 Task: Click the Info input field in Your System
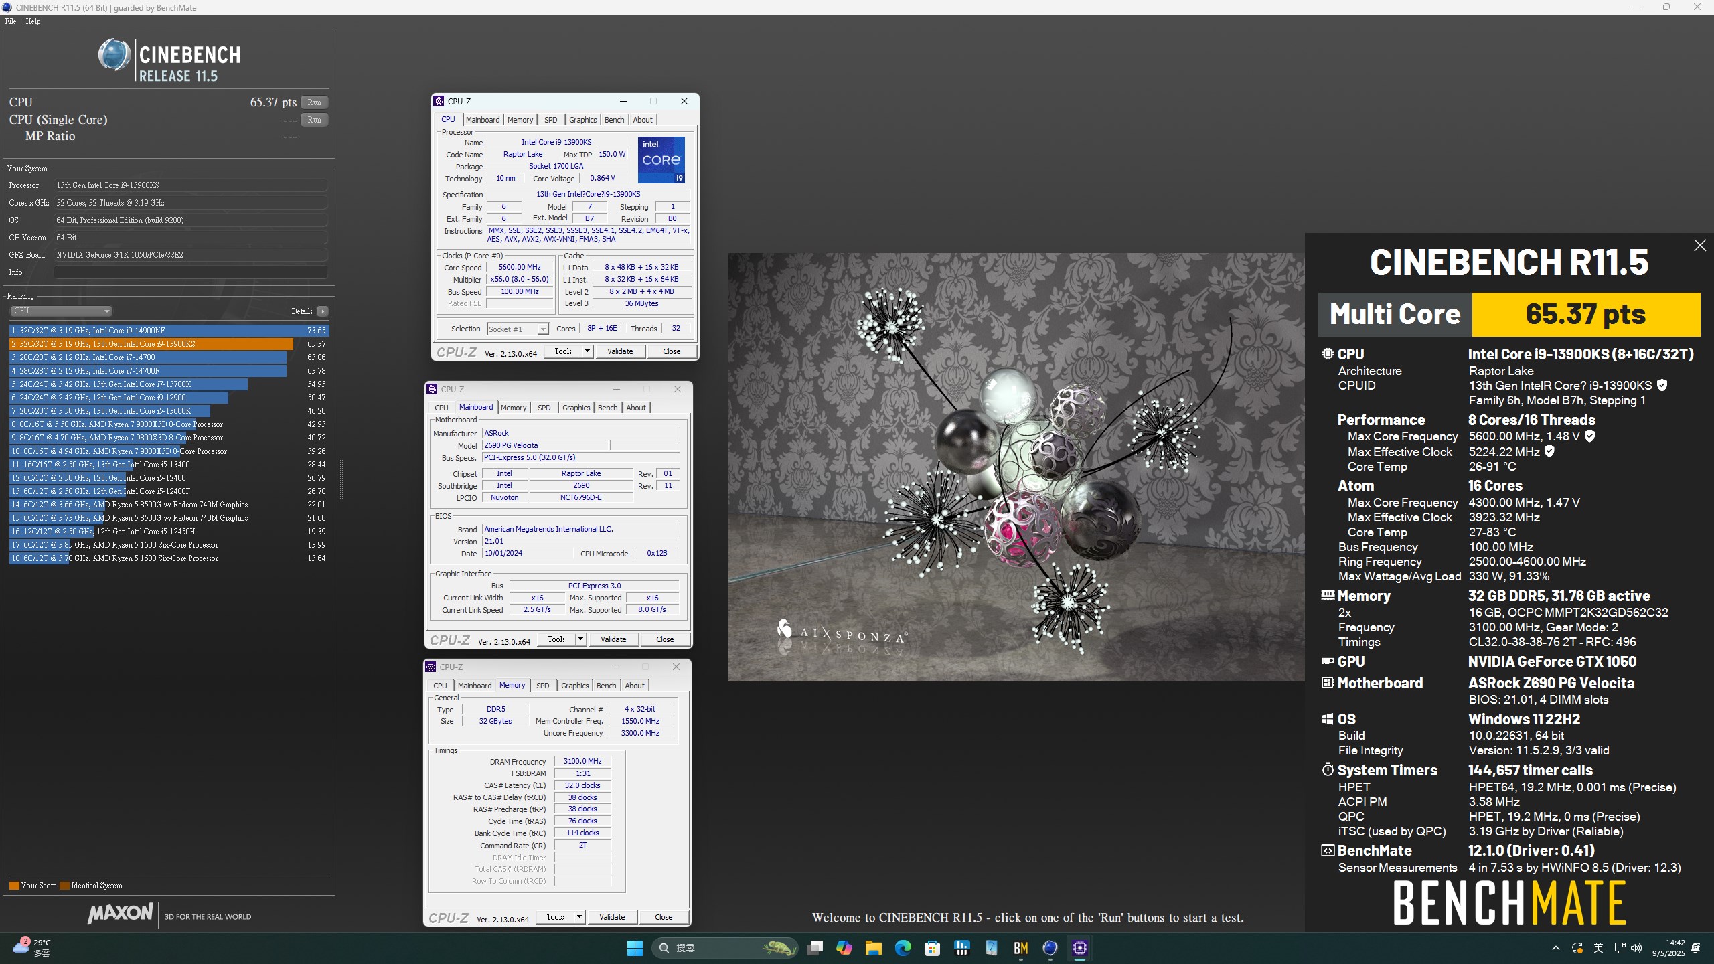pyautogui.click(x=191, y=272)
